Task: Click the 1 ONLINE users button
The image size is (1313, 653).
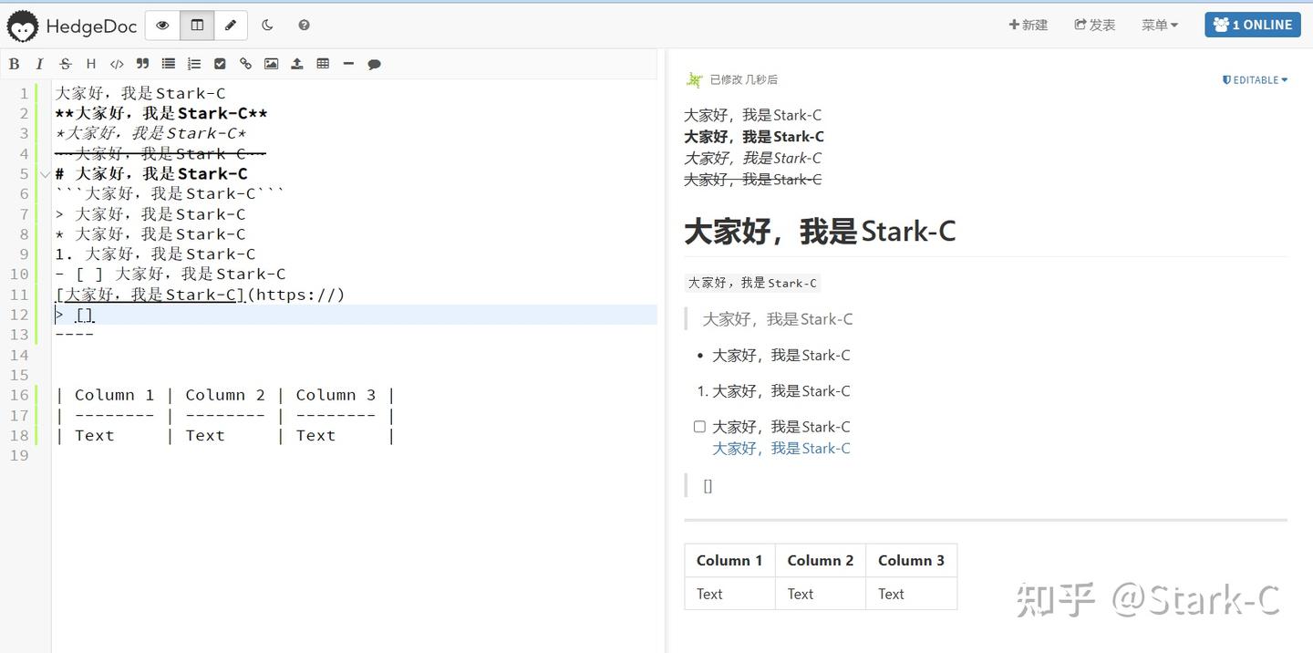Action: [1253, 25]
